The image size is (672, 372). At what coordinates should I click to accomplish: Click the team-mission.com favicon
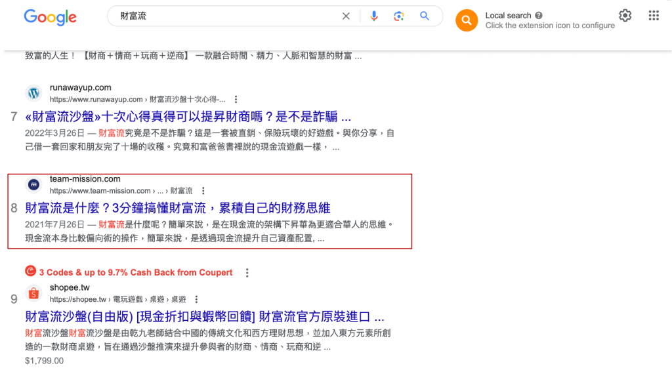pyautogui.click(x=34, y=185)
